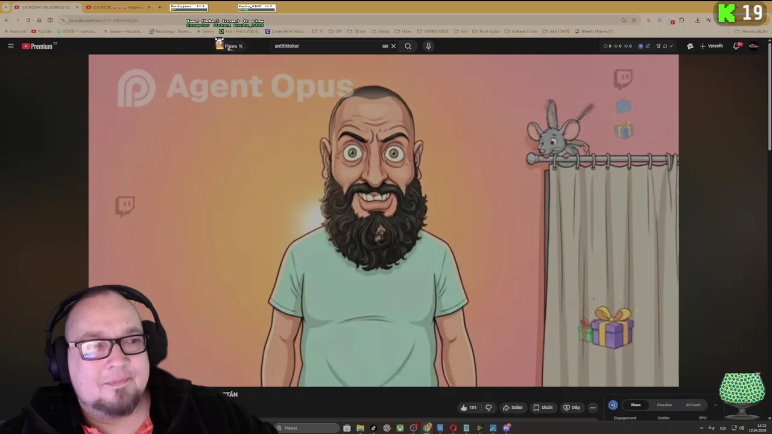Open the DABING VIDEA bookmark folder

click(x=433, y=31)
